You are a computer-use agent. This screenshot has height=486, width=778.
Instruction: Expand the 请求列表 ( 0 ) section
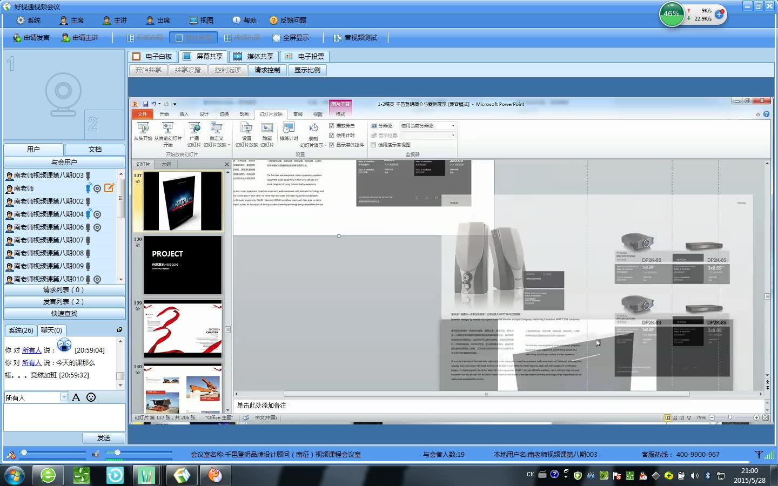(64, 290)
